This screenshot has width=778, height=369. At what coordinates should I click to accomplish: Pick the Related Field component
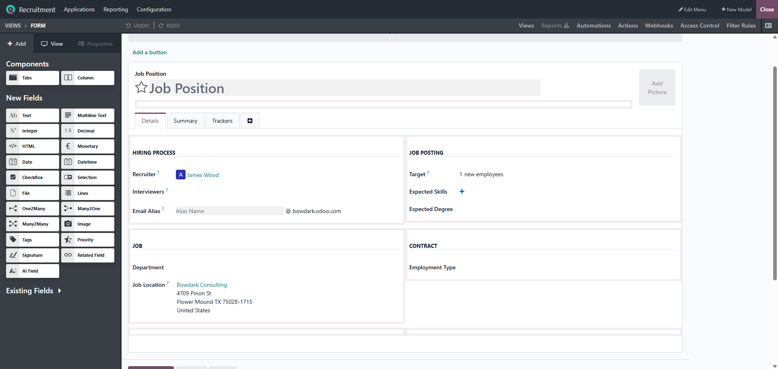coord(88,255)
